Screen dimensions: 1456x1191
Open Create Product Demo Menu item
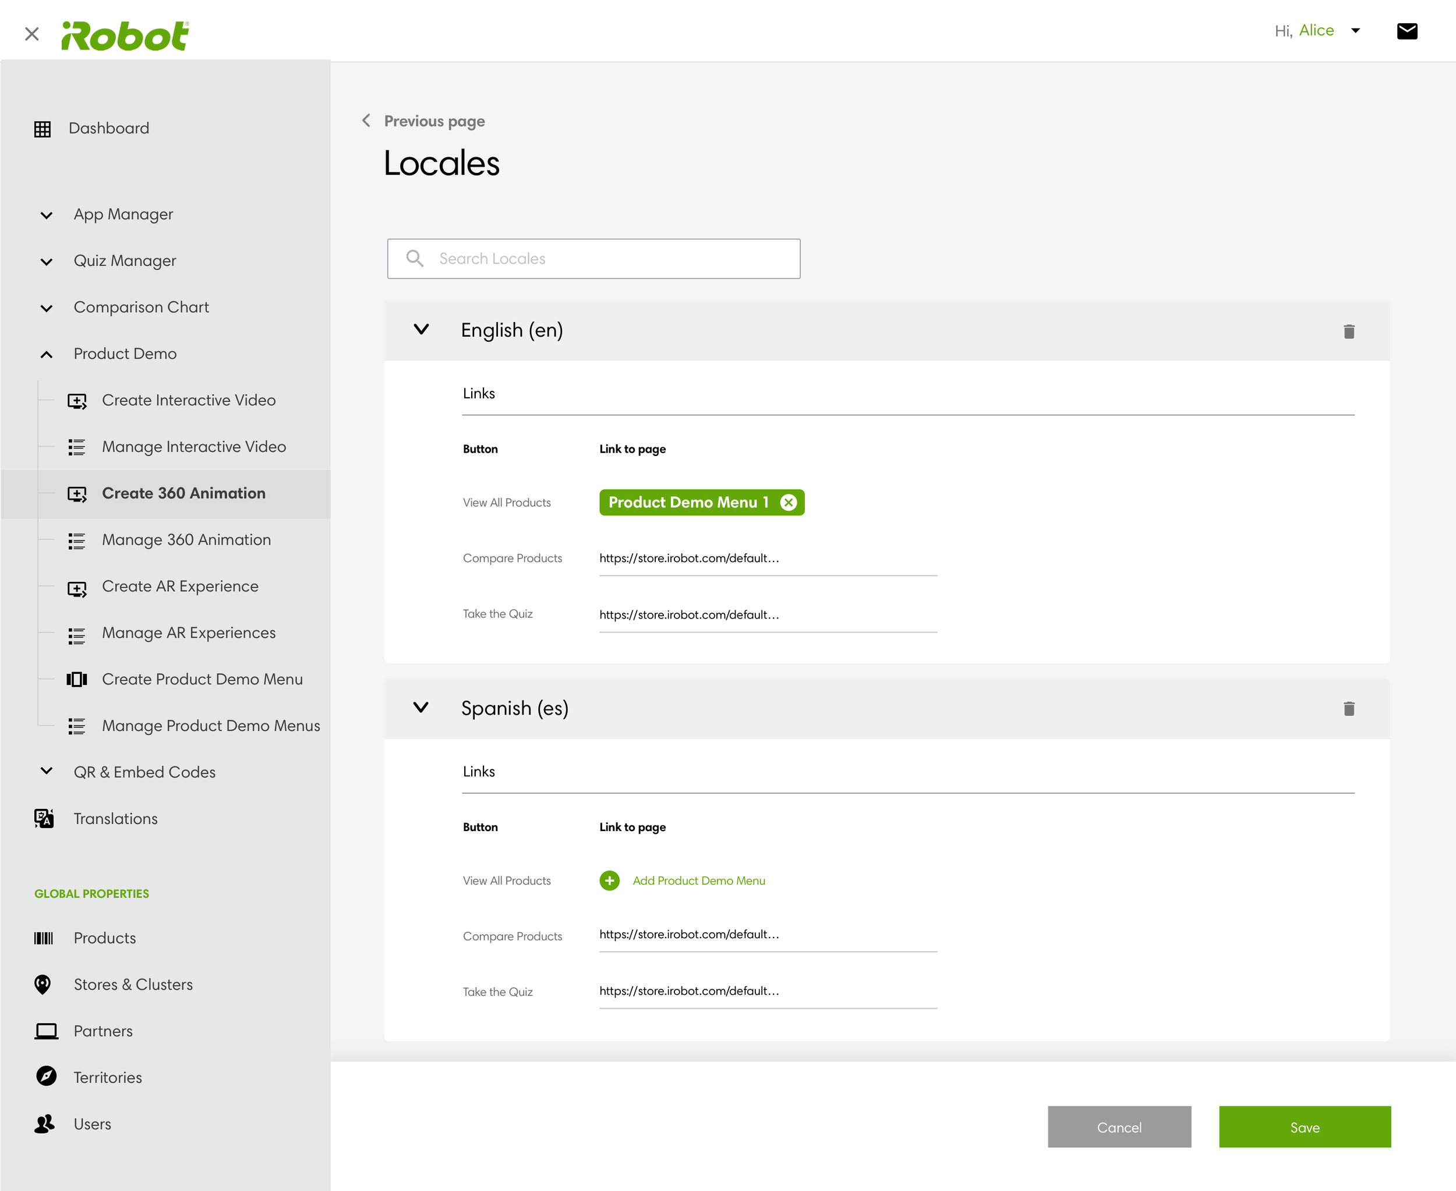[x=202, y=679]
